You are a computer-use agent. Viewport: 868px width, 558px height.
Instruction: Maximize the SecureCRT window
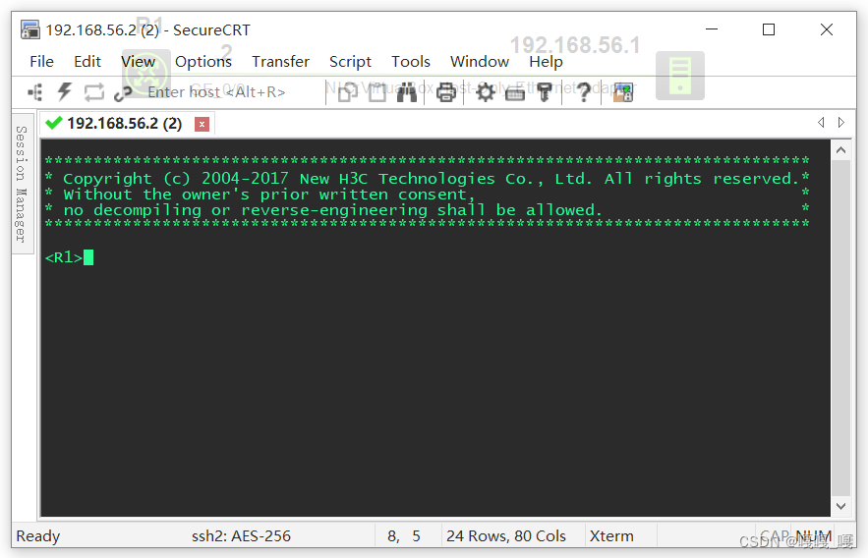[769, 29]
